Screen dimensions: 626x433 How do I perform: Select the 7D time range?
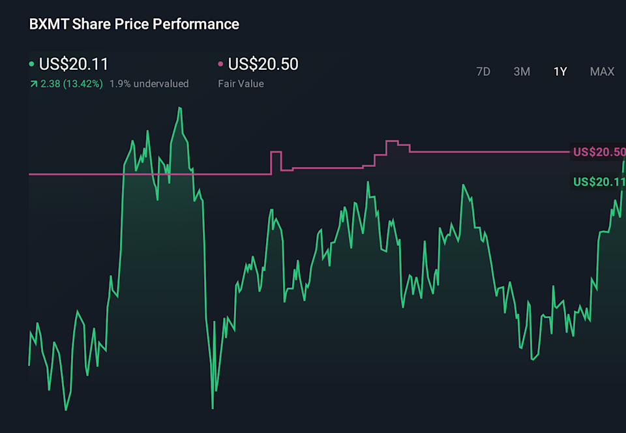483,72
